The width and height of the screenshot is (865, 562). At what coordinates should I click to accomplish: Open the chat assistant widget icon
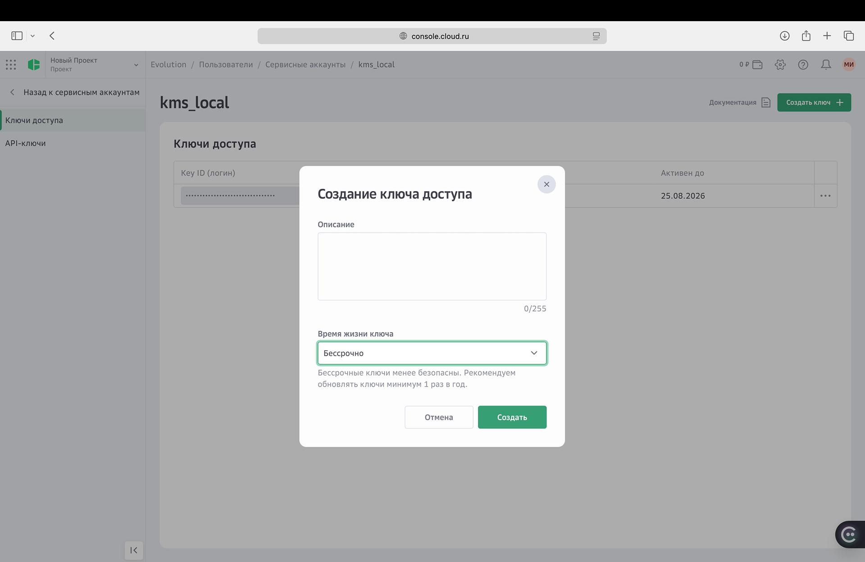pos(849,535)
